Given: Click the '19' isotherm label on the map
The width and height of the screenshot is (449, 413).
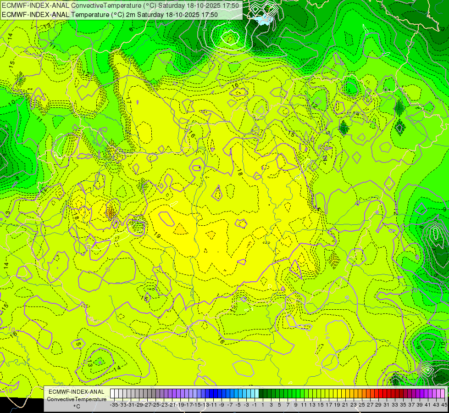Looking at the screenshot, I should coord(157,235).
